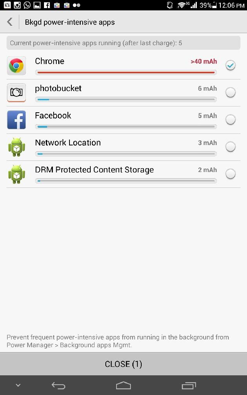Tap the Network Location Android icon
247x395 pixels.
pyautogui.click(x=16, y=147)
